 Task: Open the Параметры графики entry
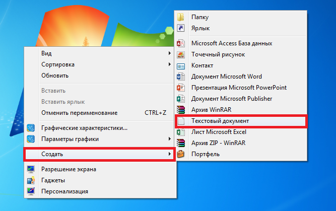click(x=100, y=139)
